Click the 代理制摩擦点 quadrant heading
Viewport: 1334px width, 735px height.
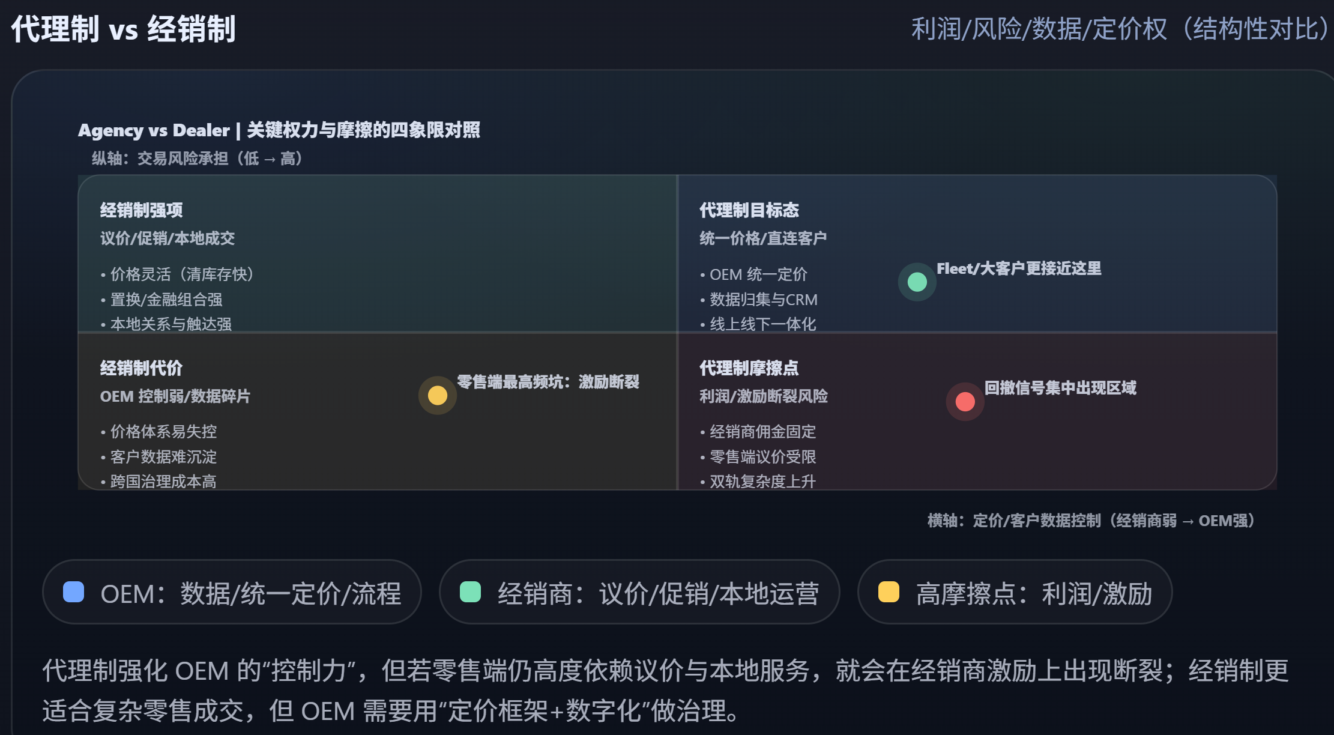click(749, 368)
